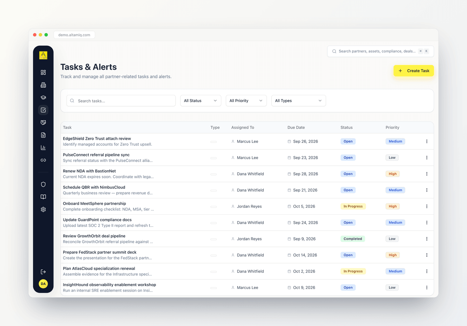Viewport: 467px width, 326px height.
Task: Expand the All Priority dropdown
Action: pos(246,101)
